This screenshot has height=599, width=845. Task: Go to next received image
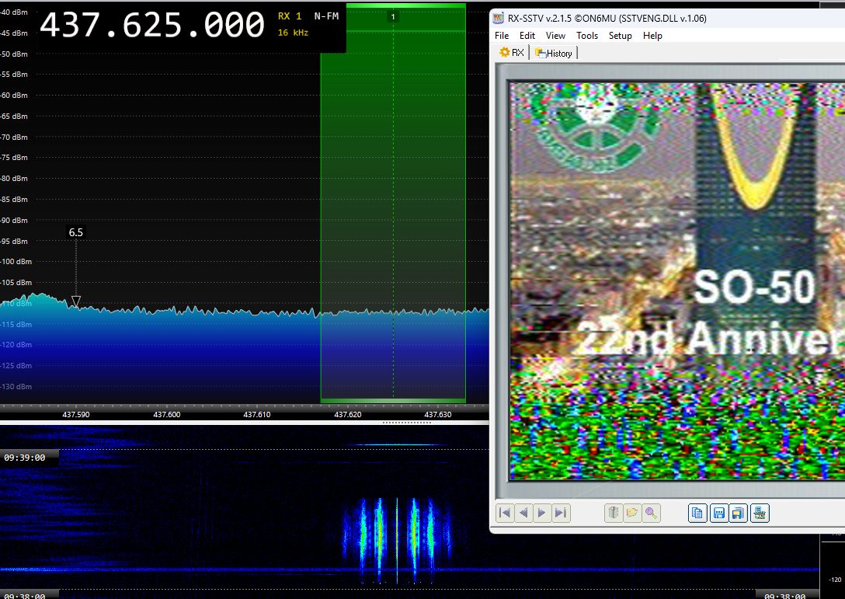[x=541, y=513]
